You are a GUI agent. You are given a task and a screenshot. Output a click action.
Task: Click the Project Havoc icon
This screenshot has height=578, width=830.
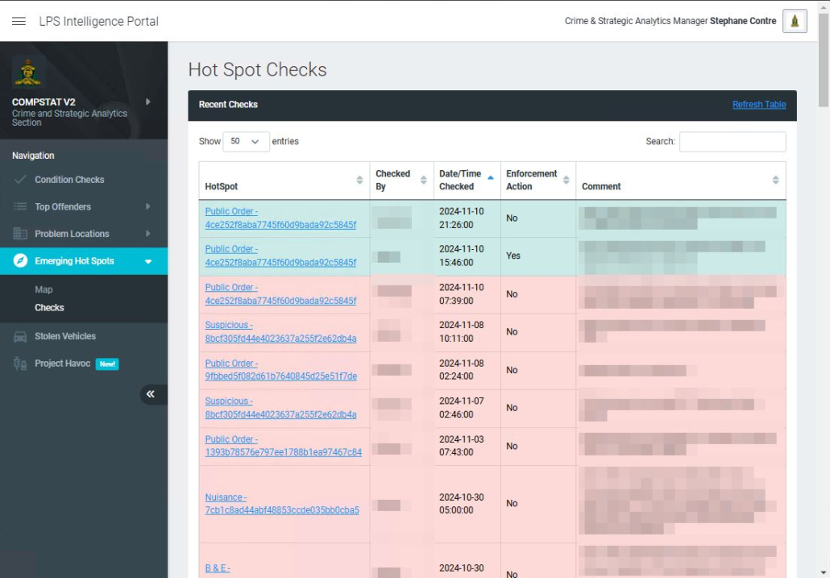[20, 364]
